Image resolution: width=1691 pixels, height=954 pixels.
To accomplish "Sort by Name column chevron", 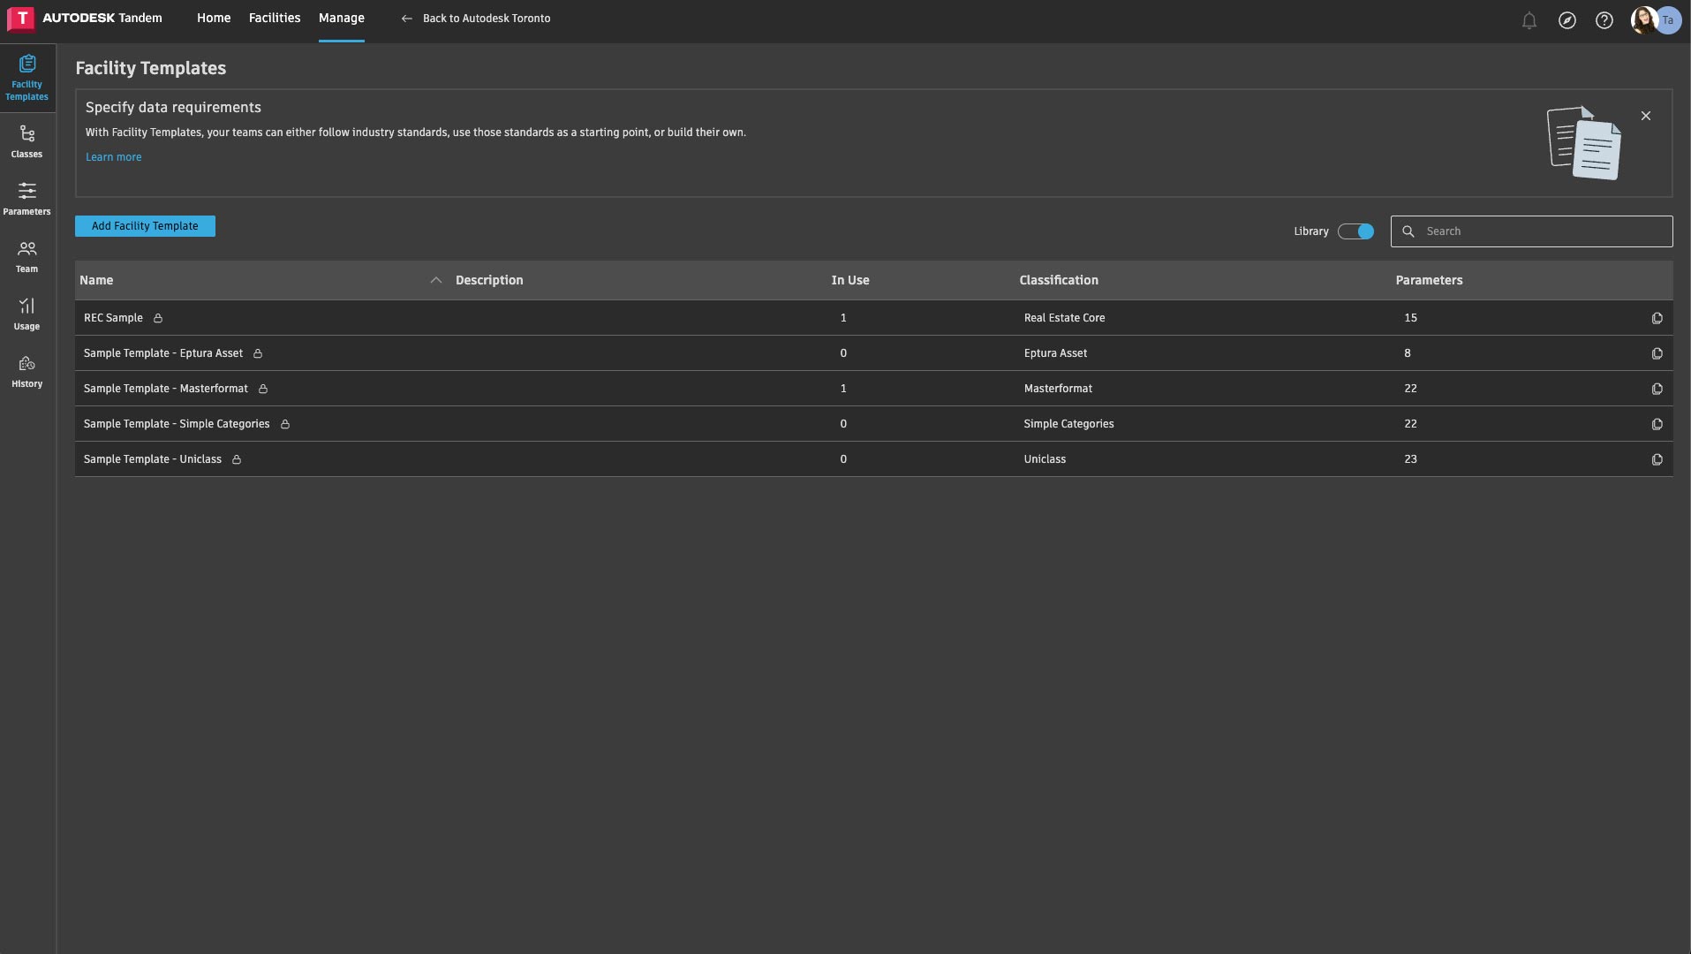I will click(435, 280).
